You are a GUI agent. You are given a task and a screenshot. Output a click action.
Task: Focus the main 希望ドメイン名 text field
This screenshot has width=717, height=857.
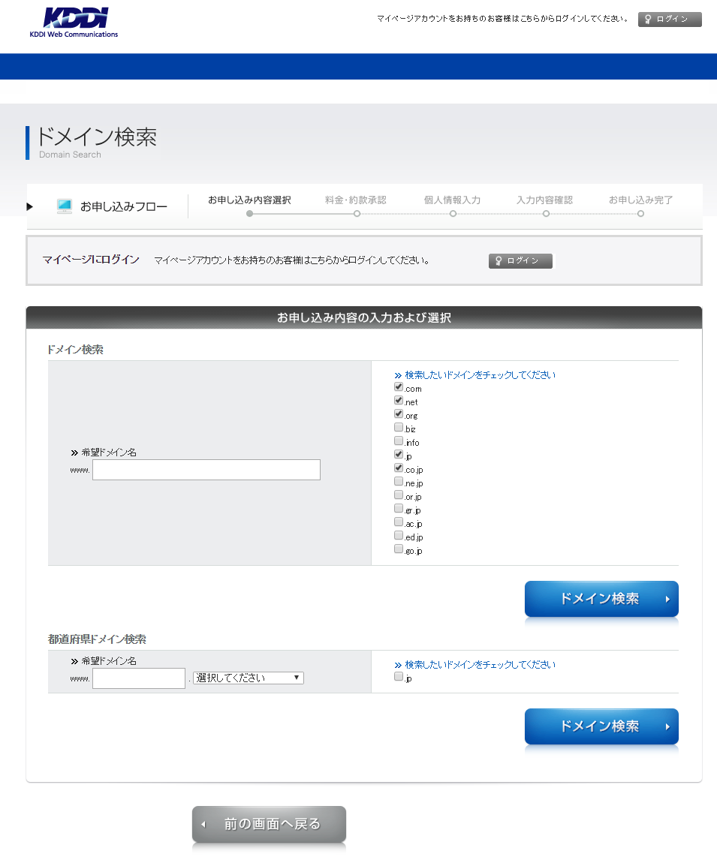click(x=206, y=470)
